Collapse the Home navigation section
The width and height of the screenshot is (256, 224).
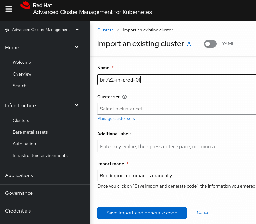(x=77, y=47)
